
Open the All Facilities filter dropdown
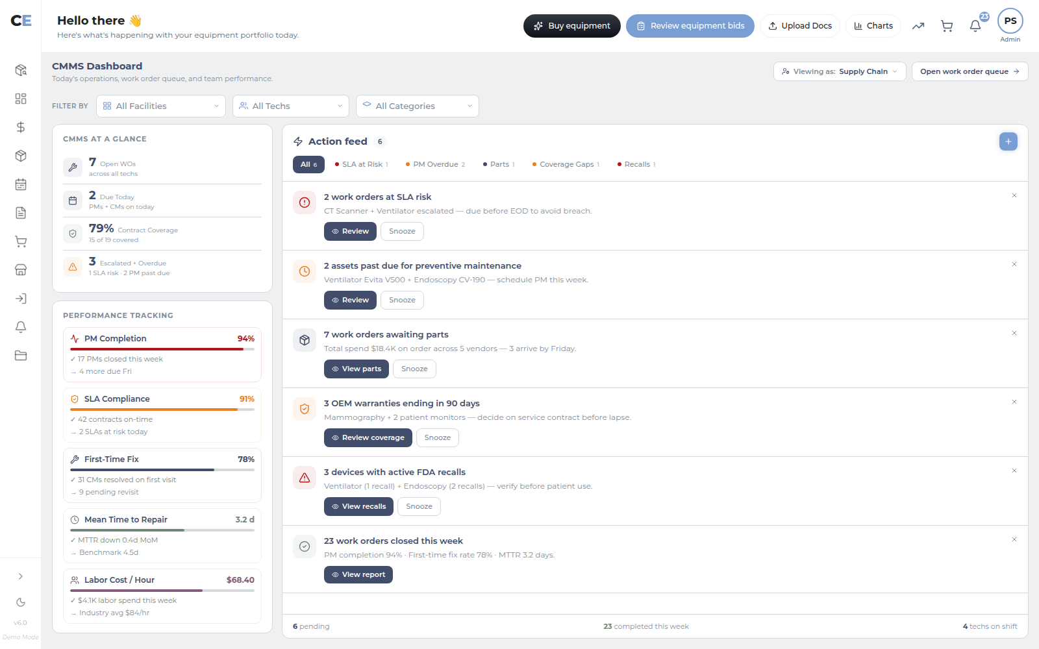tap(161, 106)
